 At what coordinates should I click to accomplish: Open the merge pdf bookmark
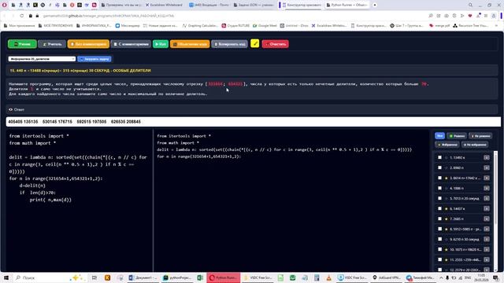439,25
